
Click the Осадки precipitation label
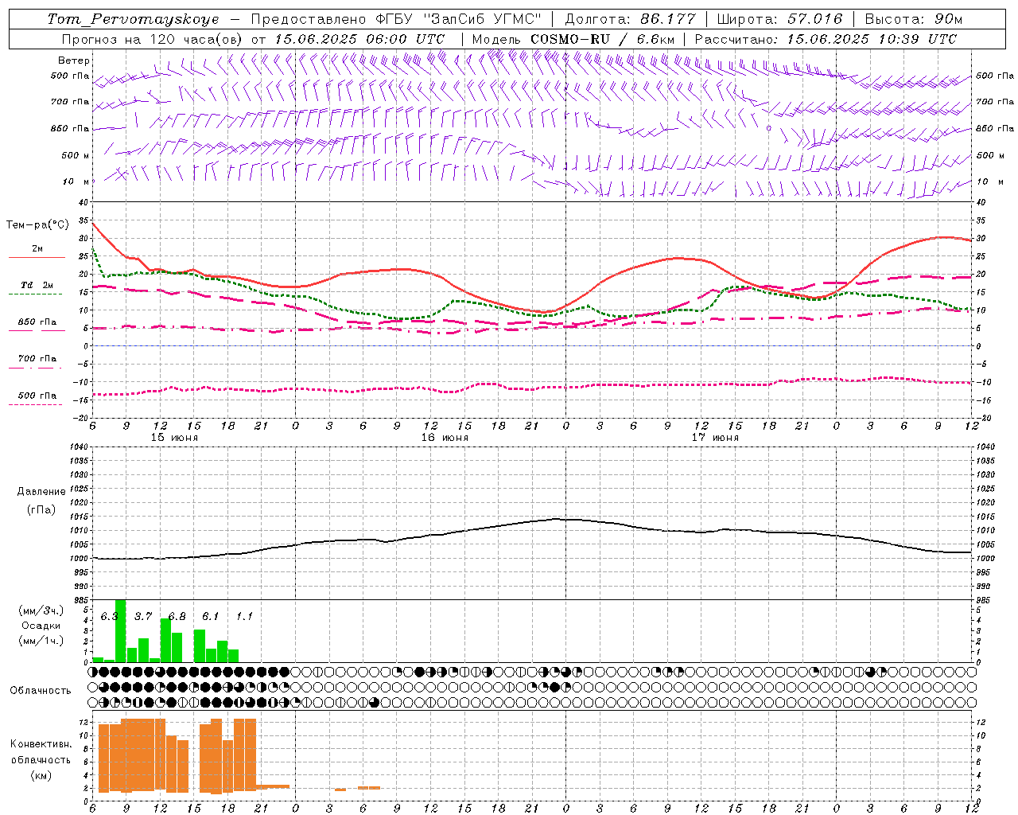tap(40, 626)
